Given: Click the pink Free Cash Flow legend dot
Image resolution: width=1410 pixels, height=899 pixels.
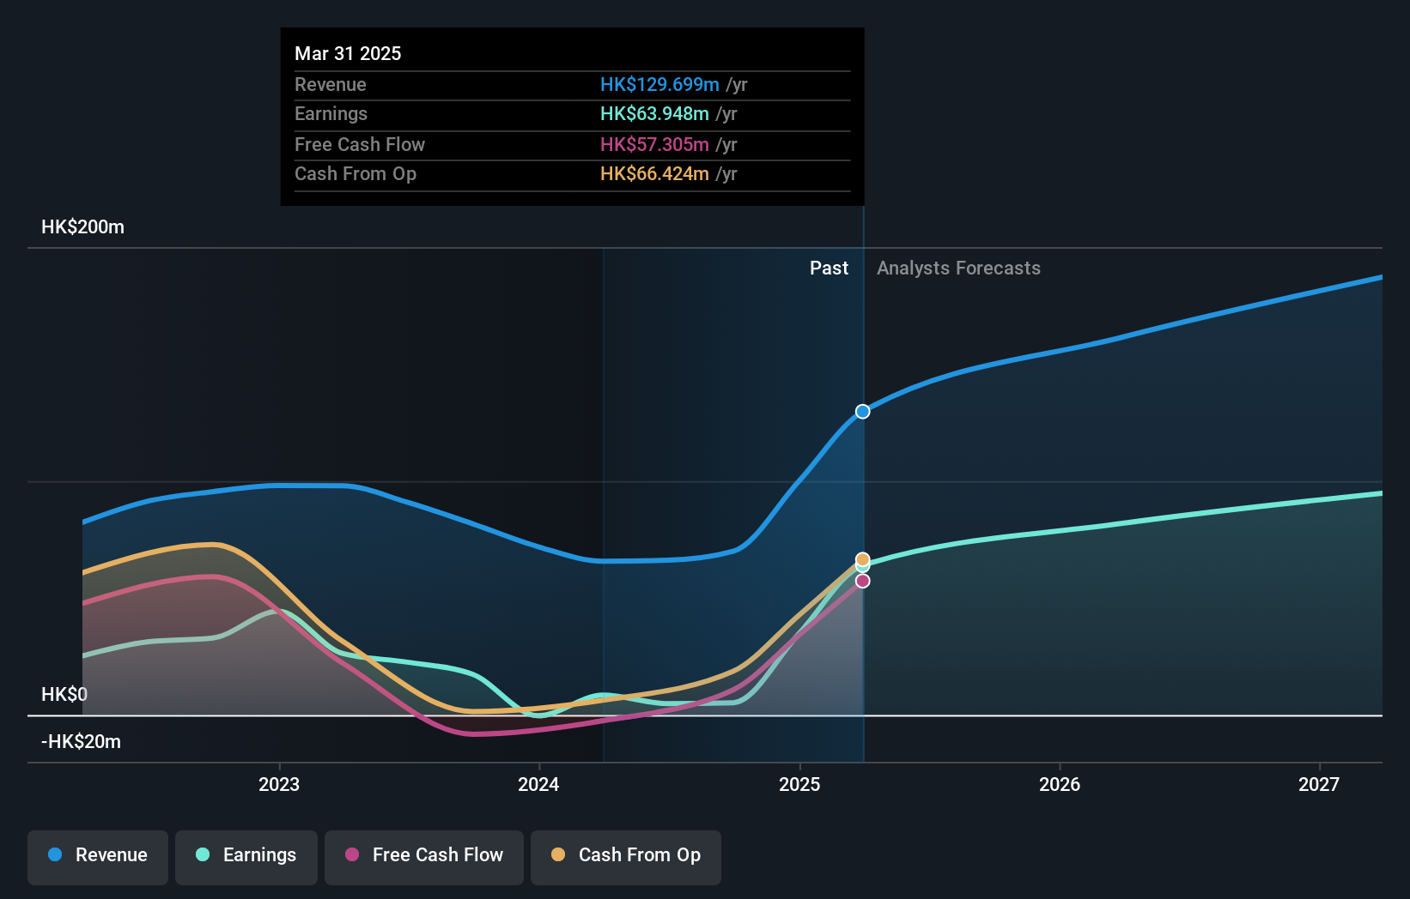Looking at the screenshot, I should coord(351,854).
